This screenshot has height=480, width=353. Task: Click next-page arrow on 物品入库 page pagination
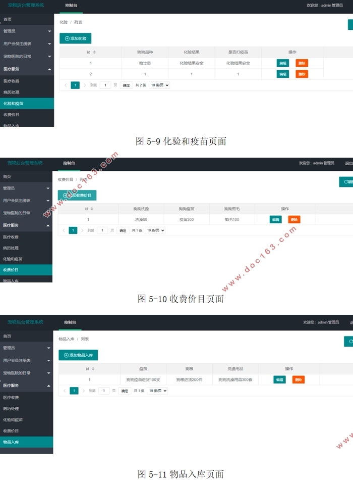click(x=83, y=391)
